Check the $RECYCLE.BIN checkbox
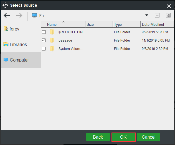Screen dimensions: 175x145 click(44, 32)
